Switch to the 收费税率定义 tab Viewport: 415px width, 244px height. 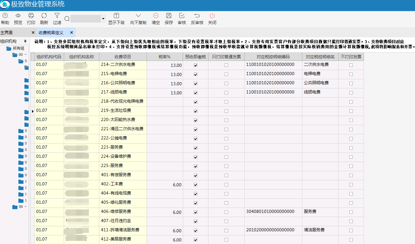coord(51,33)
